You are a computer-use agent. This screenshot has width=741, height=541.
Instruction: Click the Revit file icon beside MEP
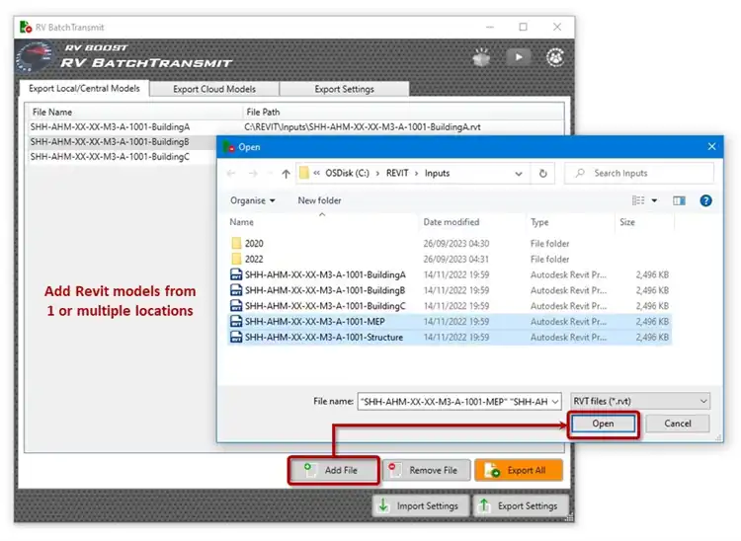point(236,322)
